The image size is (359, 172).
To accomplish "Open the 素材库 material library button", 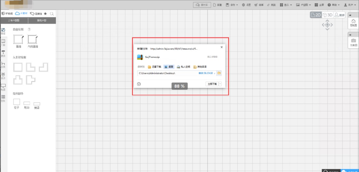I will pyautogui.click(x=202, y=5).
